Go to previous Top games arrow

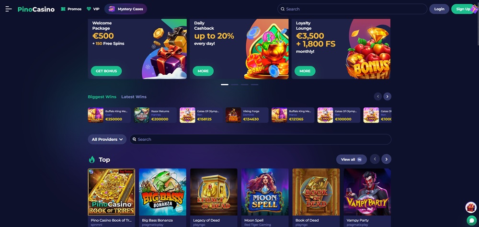[x=375, y=159]
